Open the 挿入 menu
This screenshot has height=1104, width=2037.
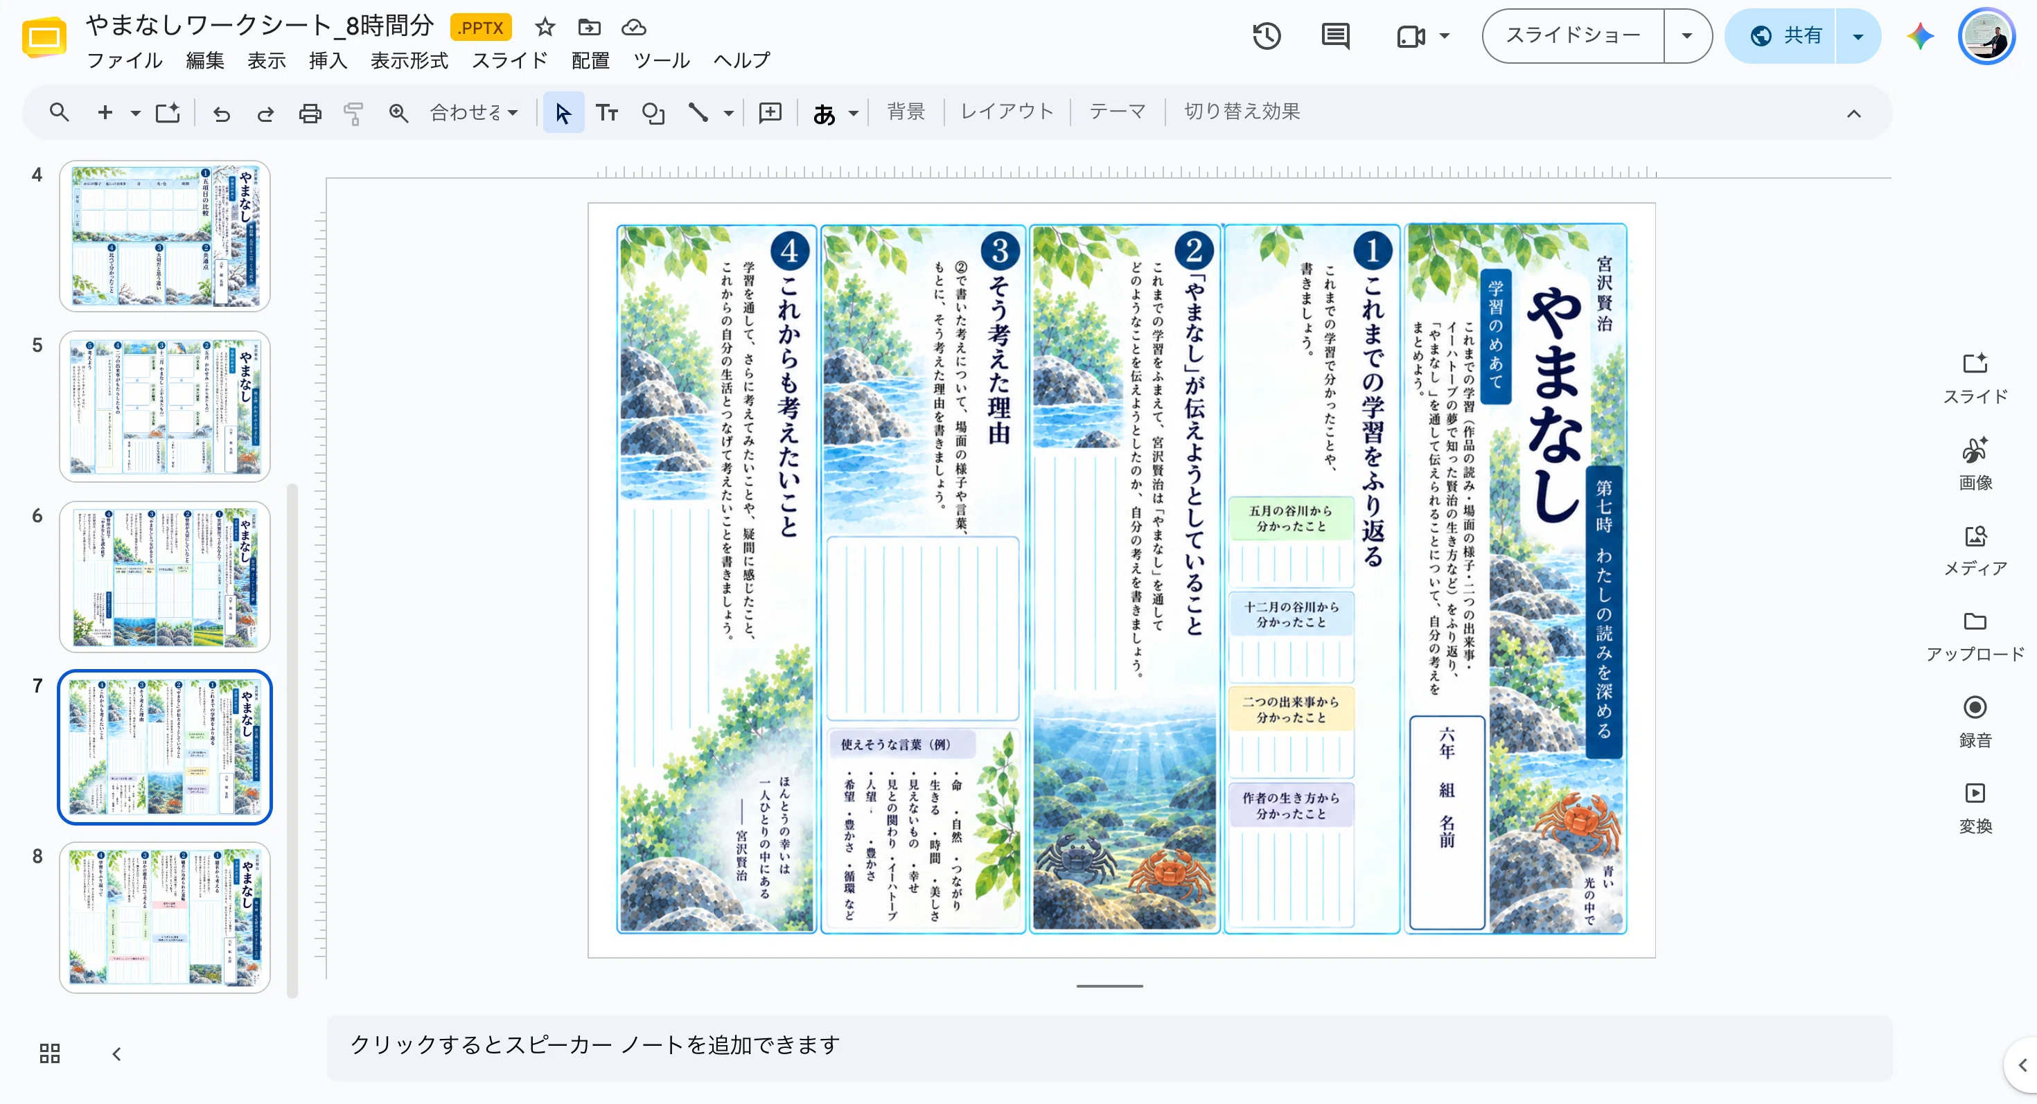pos(327,60)
